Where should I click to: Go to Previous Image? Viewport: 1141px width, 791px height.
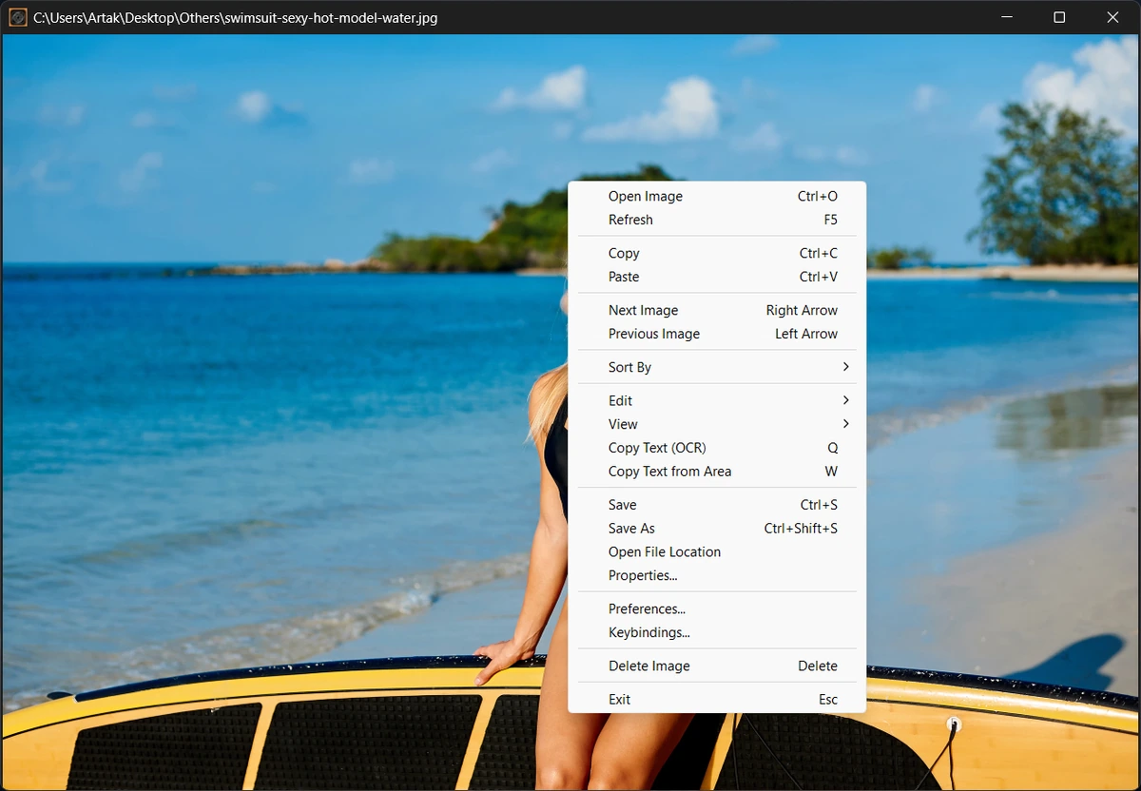[x=717, y=334]
